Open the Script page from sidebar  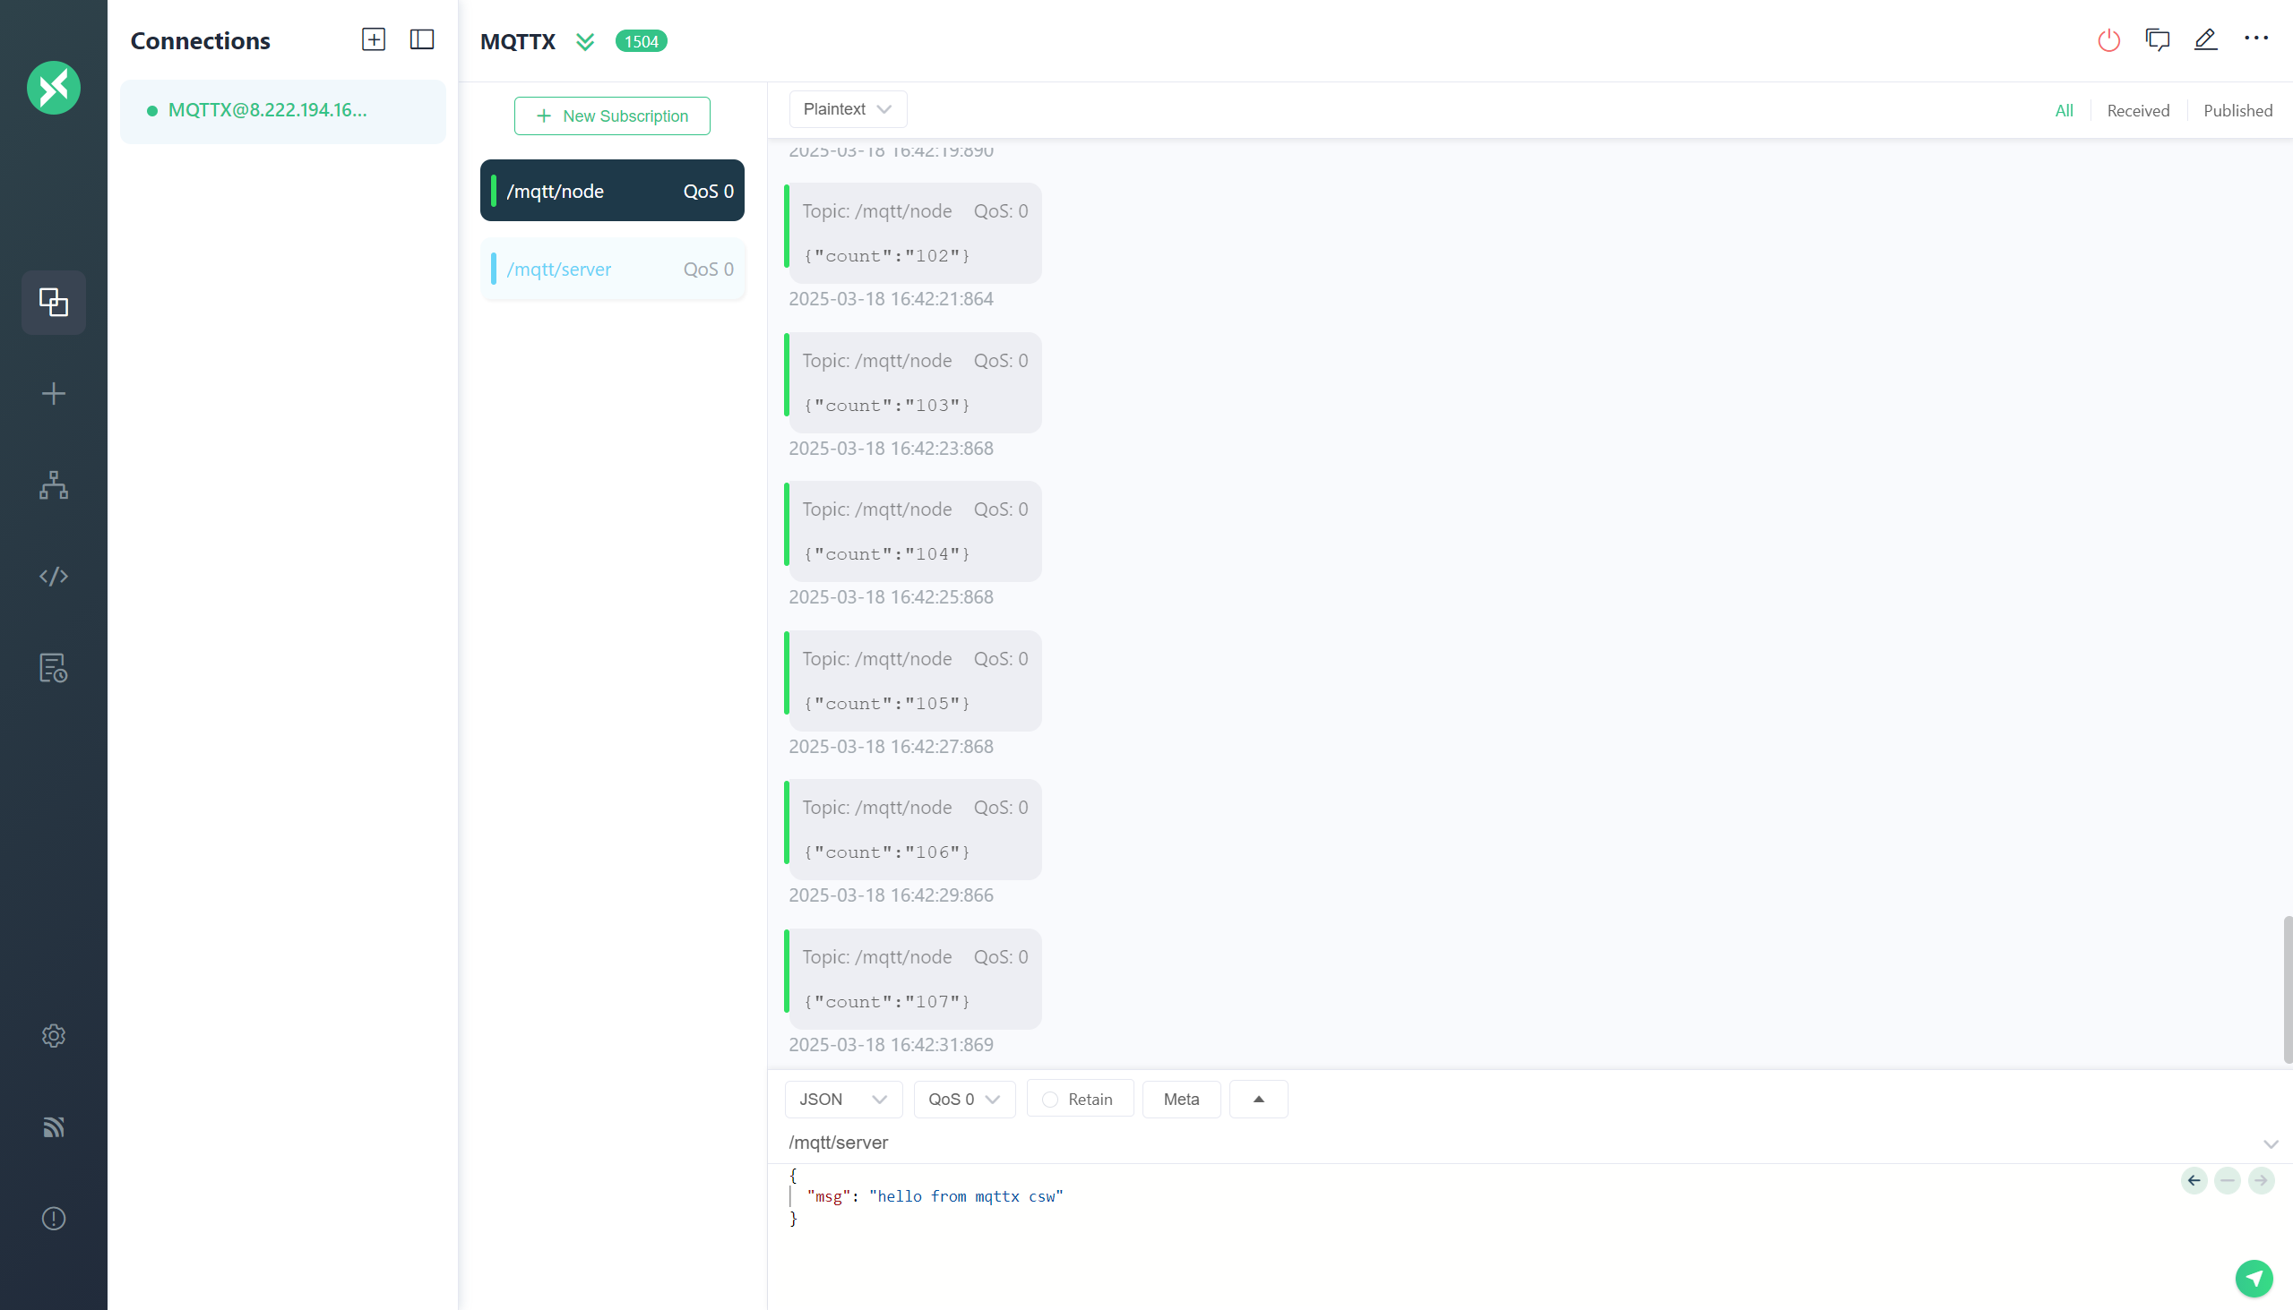pyautogui.click(x=54, y=577)
